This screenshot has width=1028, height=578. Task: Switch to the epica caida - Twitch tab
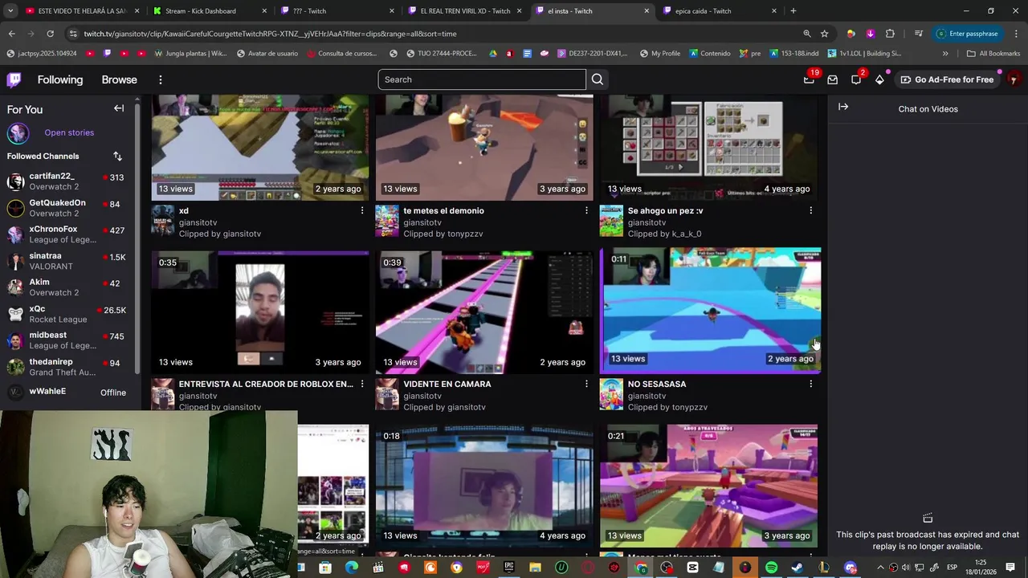coord(719,11)
